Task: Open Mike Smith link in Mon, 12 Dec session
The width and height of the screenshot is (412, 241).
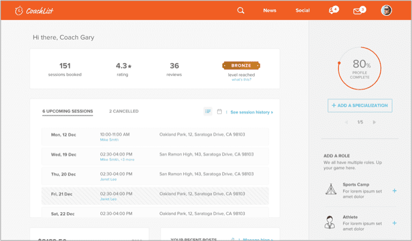Action: (x=109, y=140)
